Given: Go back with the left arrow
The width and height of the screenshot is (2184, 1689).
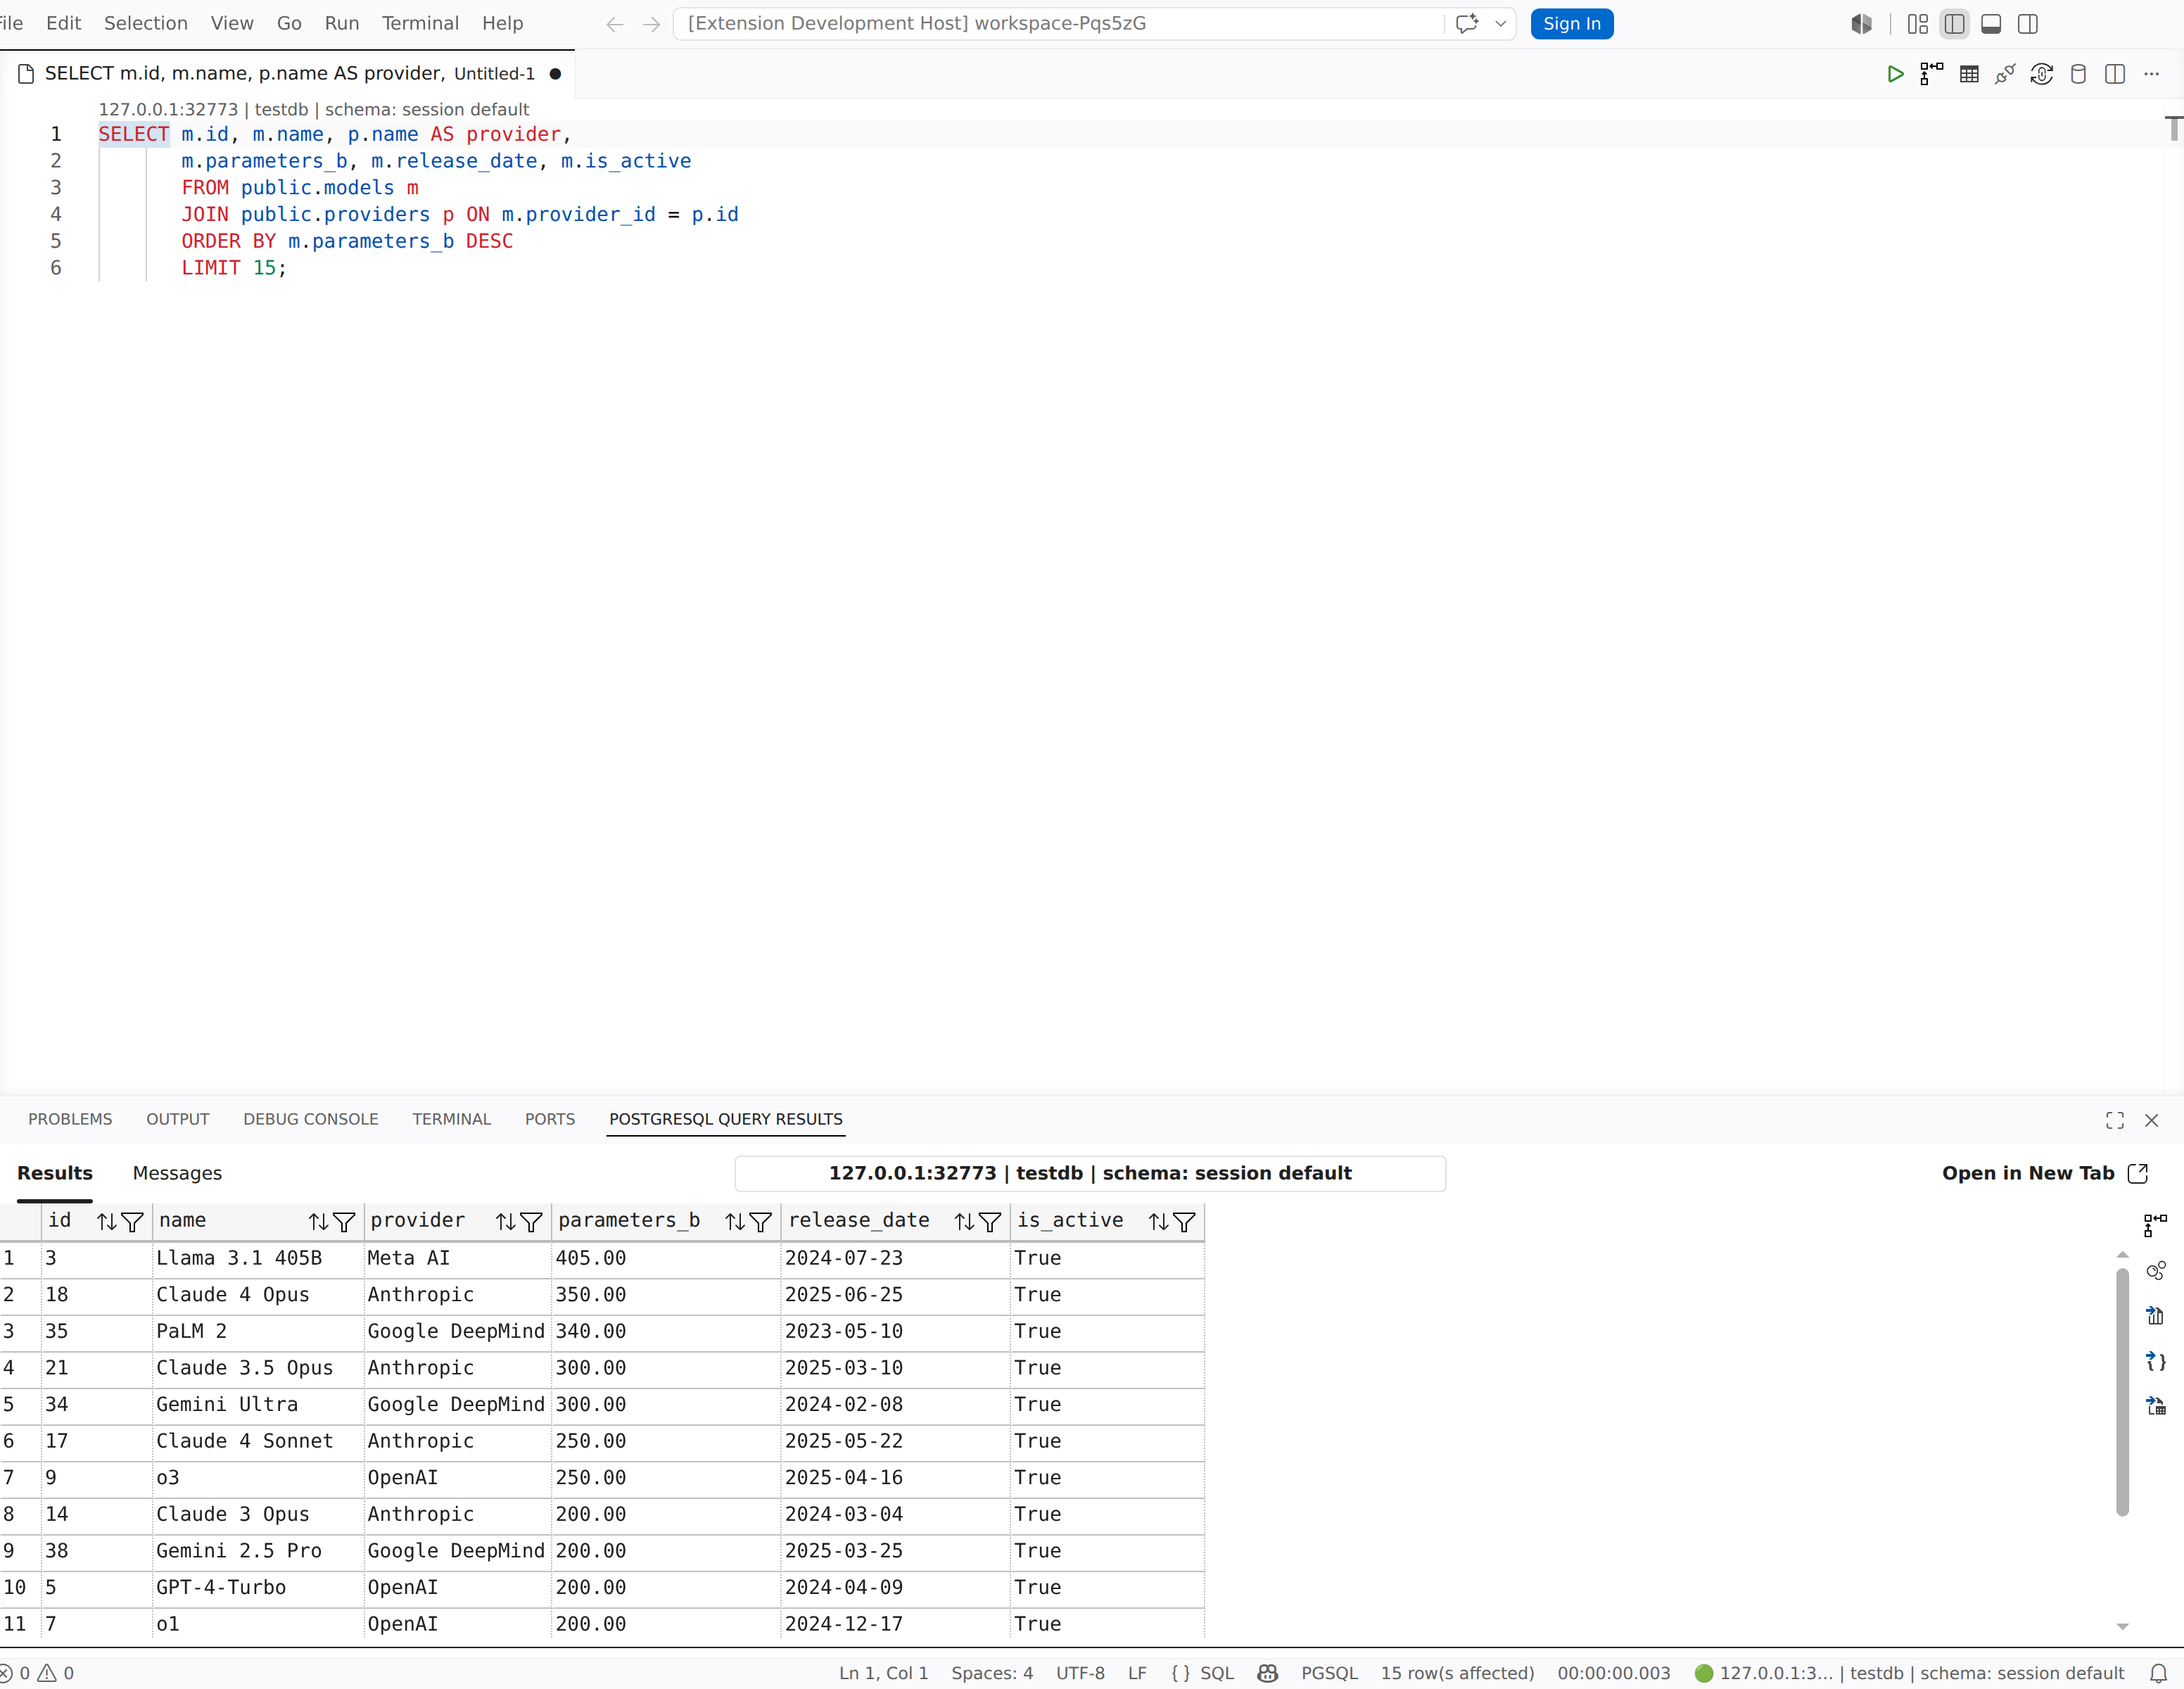Looking at the screenshot, I should (615, 24).
